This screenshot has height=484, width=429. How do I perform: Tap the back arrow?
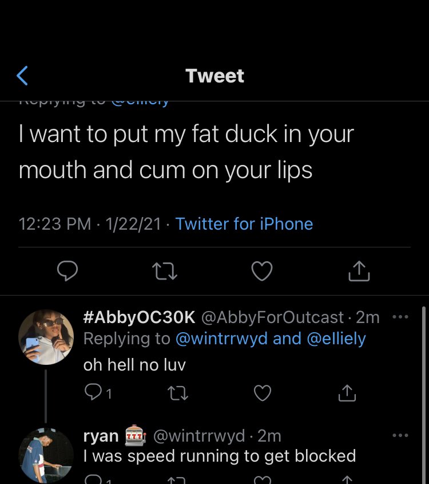(22, 76)
